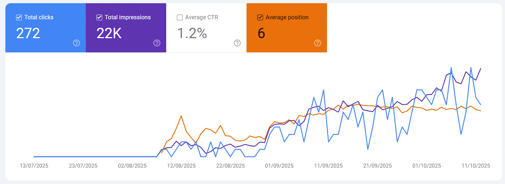Image resolution: width=505 pixels, height=184 pixels.
Task: Click the 22/08/2025 date label on the axis
Action: click(x=231, y=166)
